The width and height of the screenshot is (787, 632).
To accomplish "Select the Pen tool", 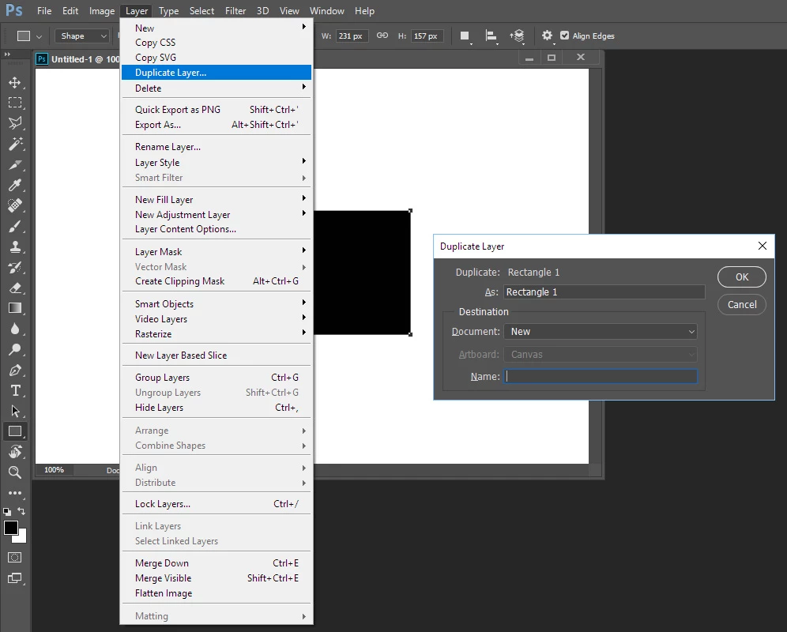I will (15, 370).
